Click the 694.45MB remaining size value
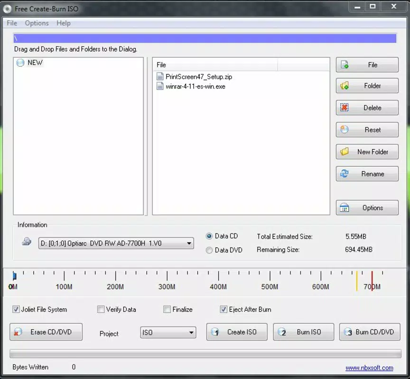This screenshot has height=379, width=410. pos(358,250)
